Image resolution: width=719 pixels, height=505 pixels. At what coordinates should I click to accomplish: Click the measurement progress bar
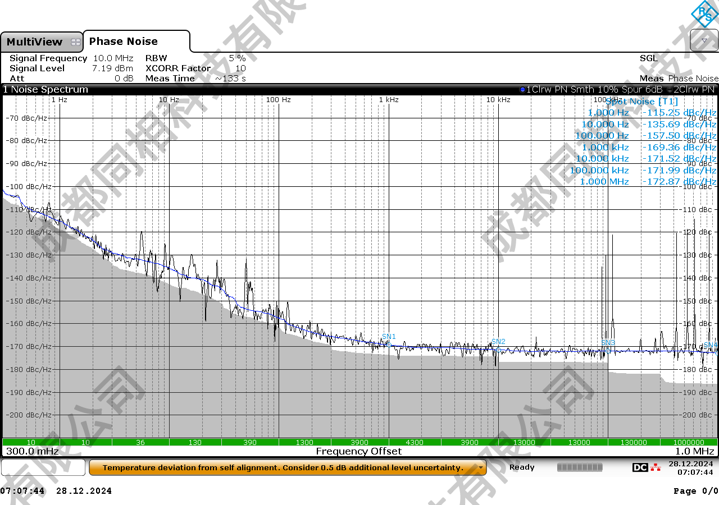(580, 467)
